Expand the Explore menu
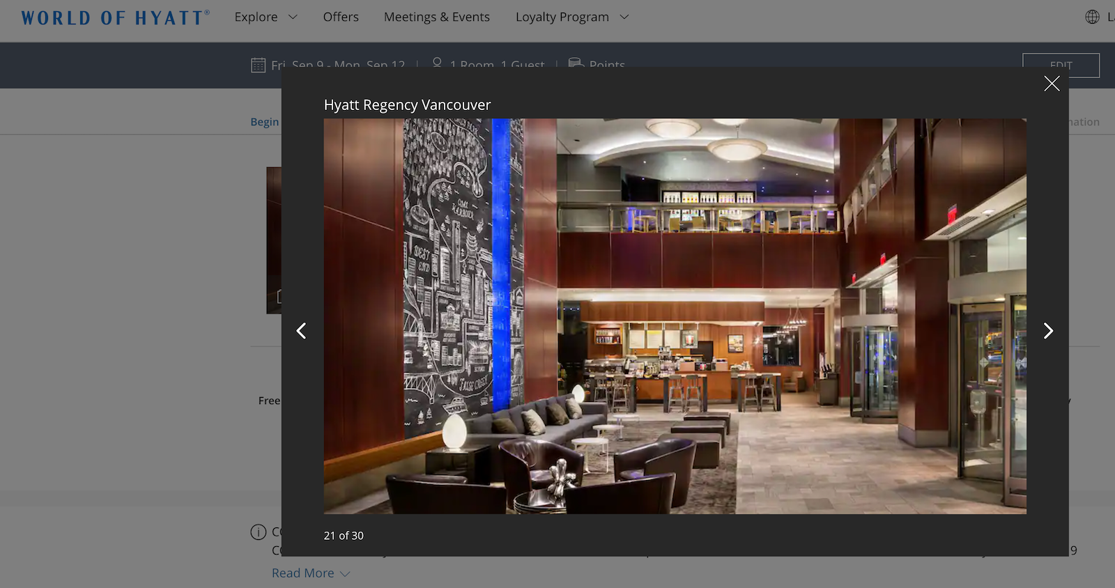This screenshot has height=588, width=1115. coord(266,17)
